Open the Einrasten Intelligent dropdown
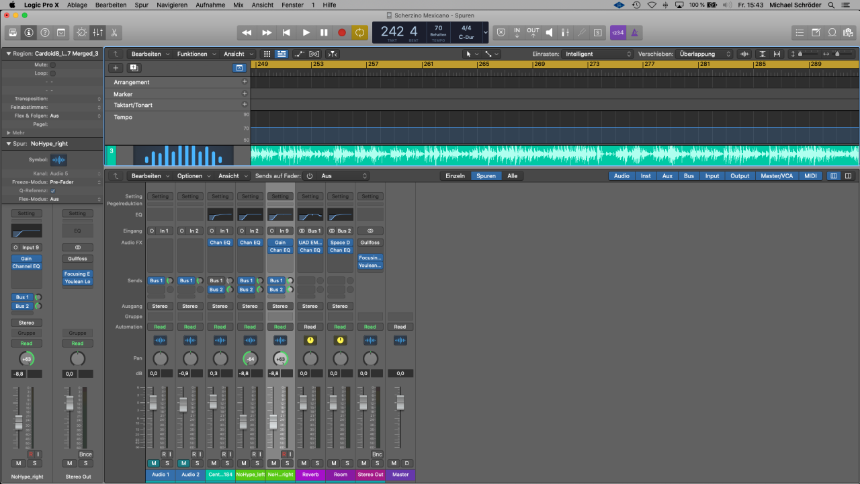Viewport: 860px width, 484px height. 598,54
